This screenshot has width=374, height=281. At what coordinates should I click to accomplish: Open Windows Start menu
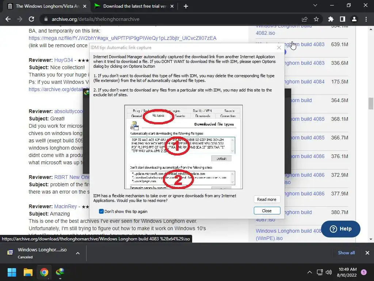[x=12, y=272]
